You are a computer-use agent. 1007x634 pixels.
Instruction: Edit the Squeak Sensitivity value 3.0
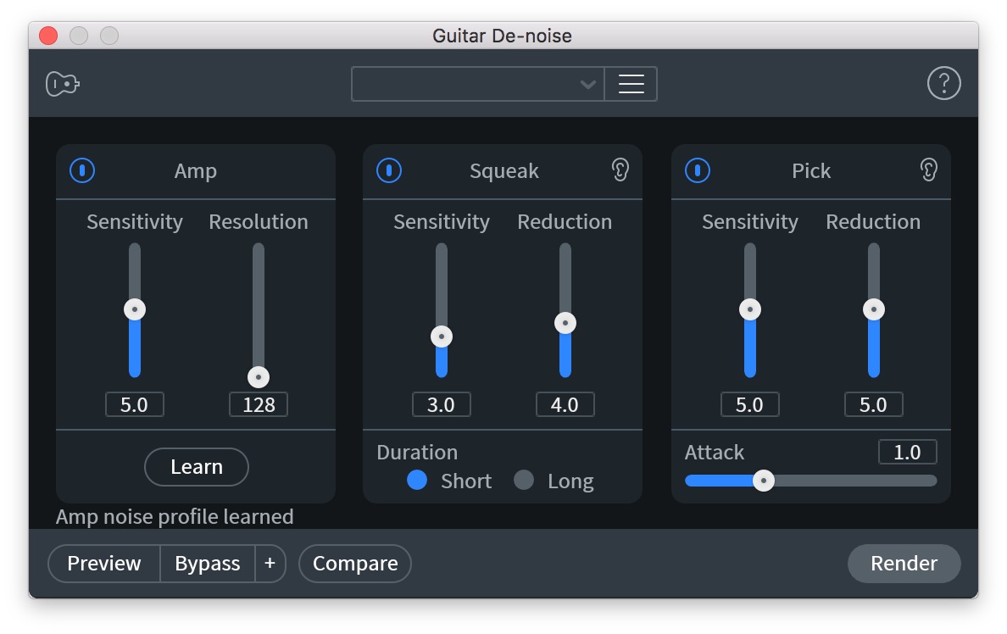point(442,404)
